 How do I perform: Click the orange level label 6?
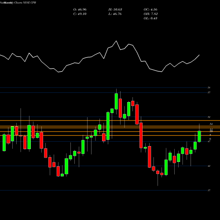210,139
